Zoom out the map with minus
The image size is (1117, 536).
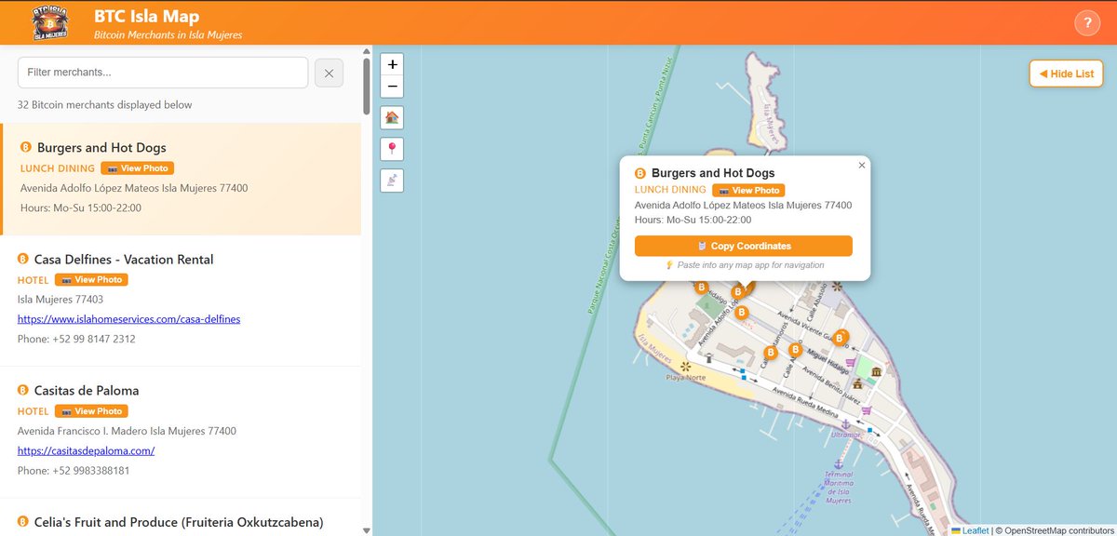pyautogui.click(x=393, y=87)
